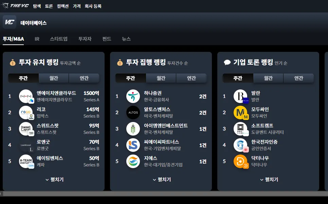The image size is (328, 204).
Task: Click 알토스벤처스 investor name link
Action: (157, 109)
